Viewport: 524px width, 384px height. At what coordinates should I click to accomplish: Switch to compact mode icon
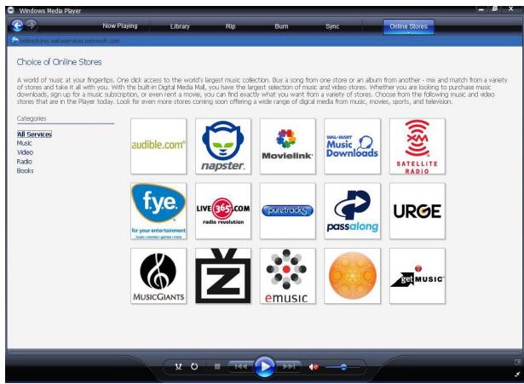click(517, 375)
